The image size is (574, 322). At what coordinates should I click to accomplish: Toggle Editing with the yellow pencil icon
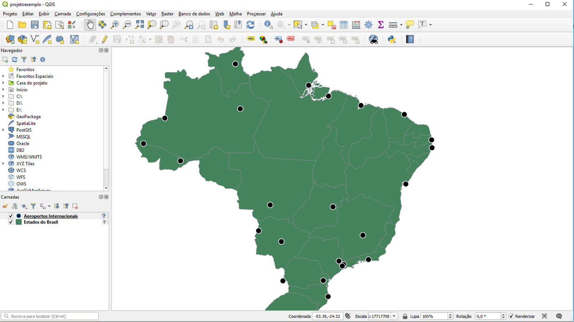point(105,39)
